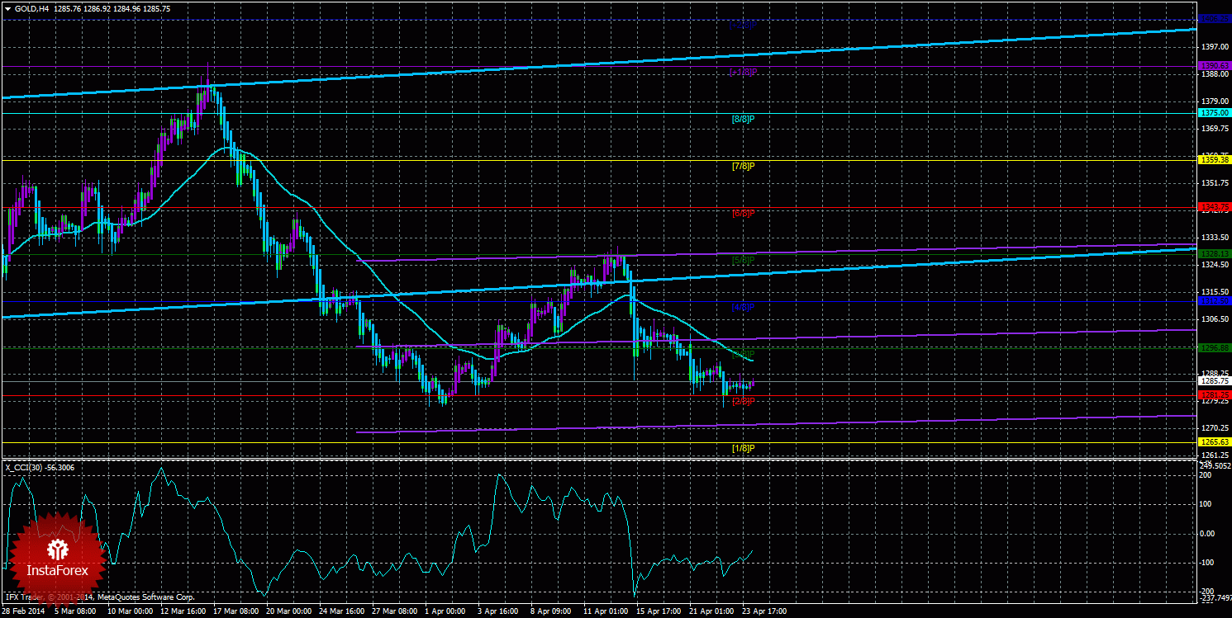Pick the [6/8]P red level label
The width and height of the screenshot is (1232, 618).
coord(743,213)
